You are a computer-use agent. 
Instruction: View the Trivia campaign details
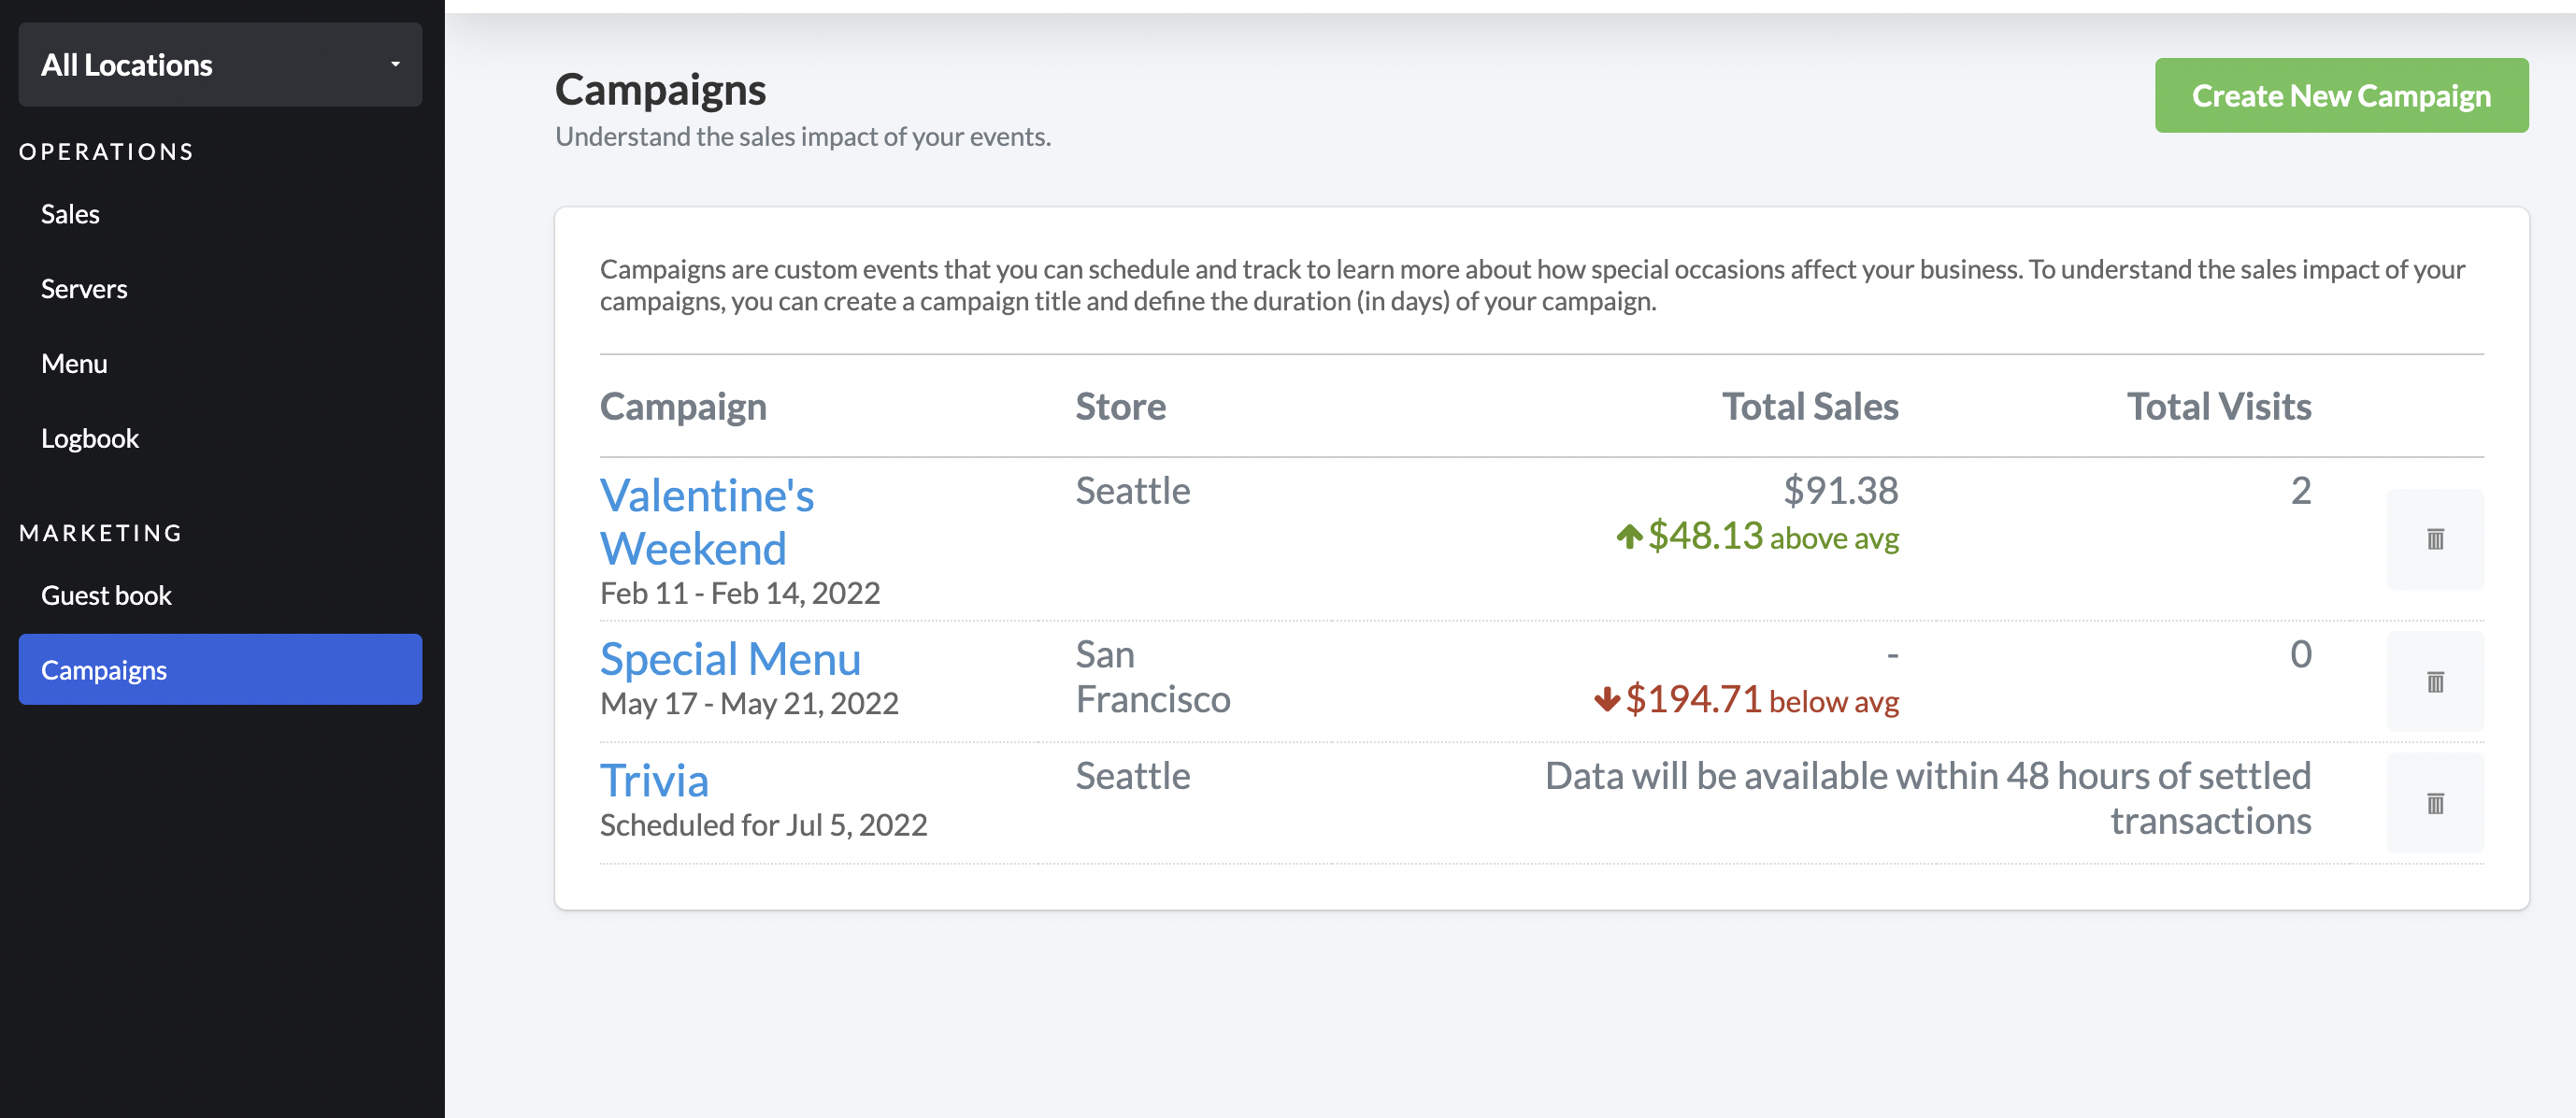654,781
